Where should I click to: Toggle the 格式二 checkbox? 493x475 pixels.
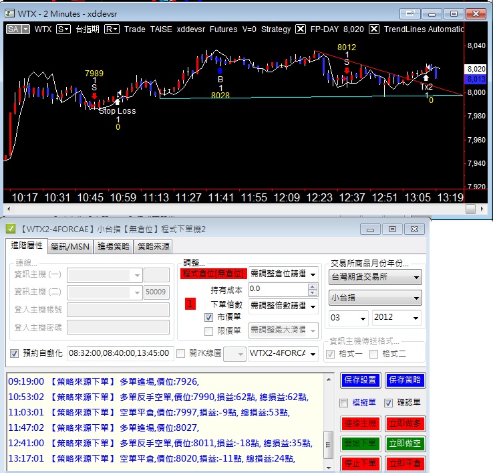(x=373, y=354)
